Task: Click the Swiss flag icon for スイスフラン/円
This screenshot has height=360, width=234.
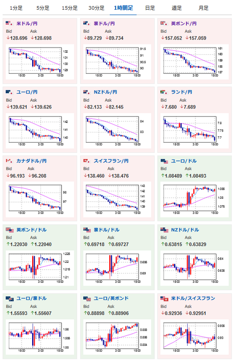Action: 87,161
